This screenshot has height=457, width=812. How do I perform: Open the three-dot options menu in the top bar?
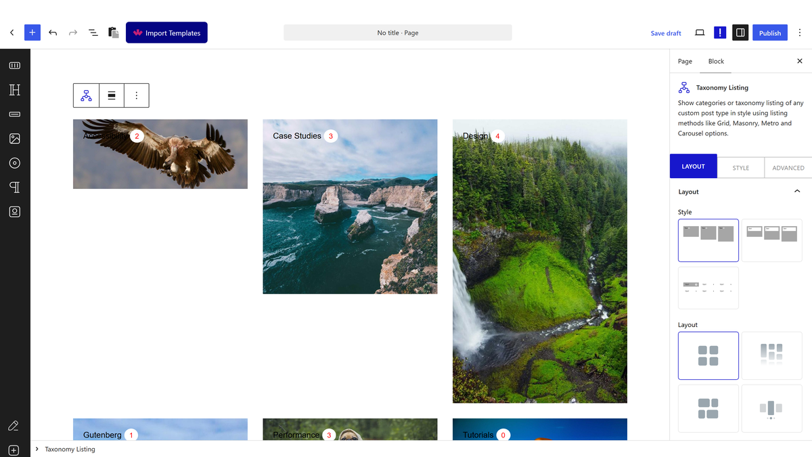click(800, 32)
